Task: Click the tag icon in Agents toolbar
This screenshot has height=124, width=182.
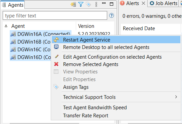Action: (88, 4)
